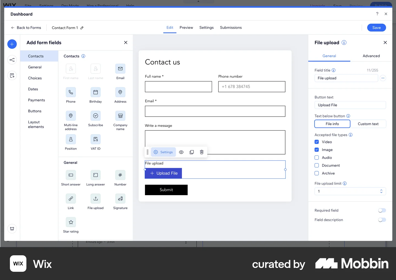The width and height of the screenshot is (396, 280).
Task: Click the drag handle dots icon
Action: [147, 152]
